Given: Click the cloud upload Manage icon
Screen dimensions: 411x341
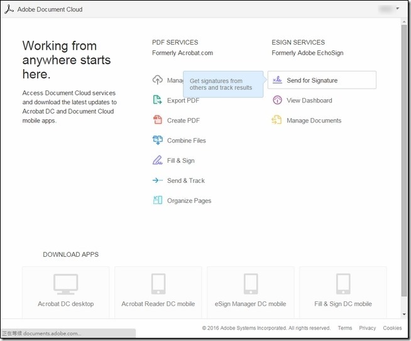Looking at the screenshot, I should coord(158,80).
